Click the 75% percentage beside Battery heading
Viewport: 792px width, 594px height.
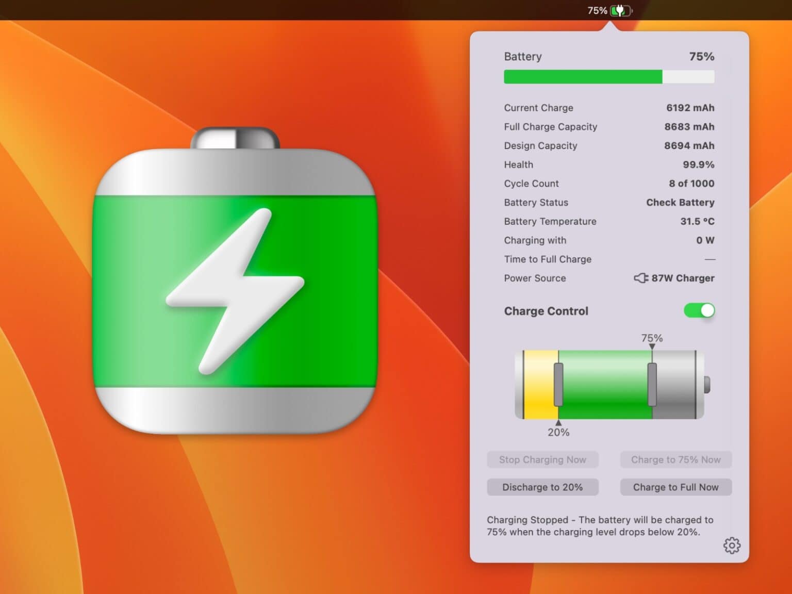pyautogui.click(x=702, y=57)
